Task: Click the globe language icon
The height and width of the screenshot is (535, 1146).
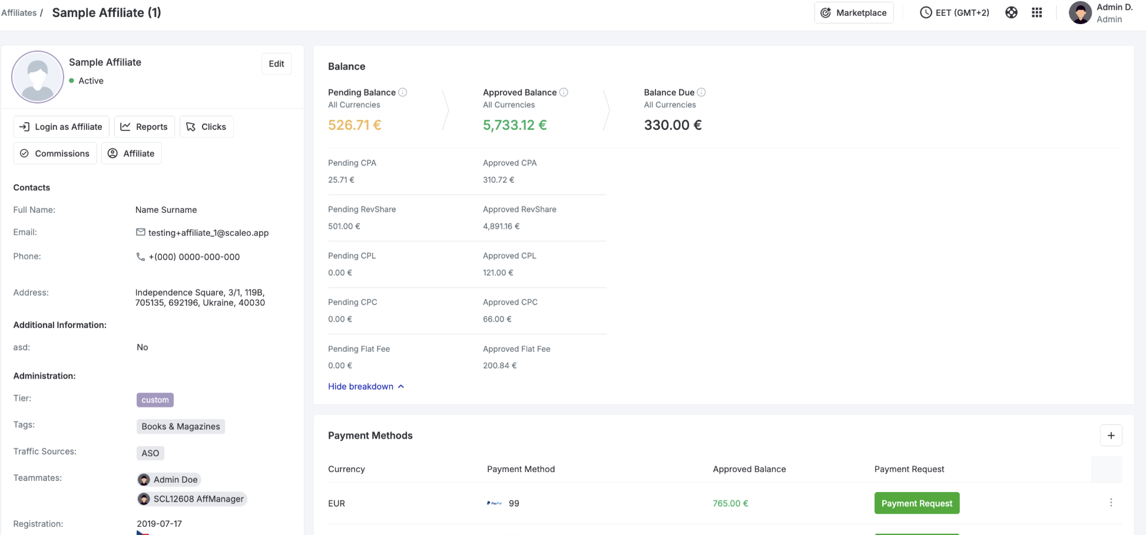Action: coord(1011,12)
